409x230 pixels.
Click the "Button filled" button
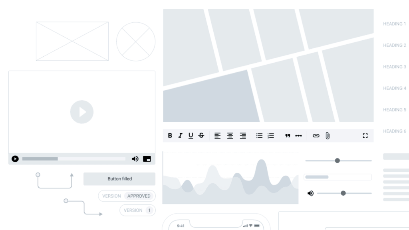(119, 179)
